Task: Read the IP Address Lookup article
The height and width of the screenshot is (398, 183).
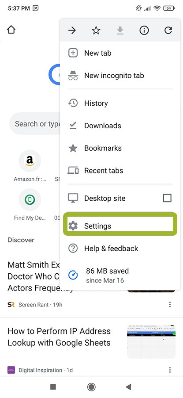Action: click(59, 337)
